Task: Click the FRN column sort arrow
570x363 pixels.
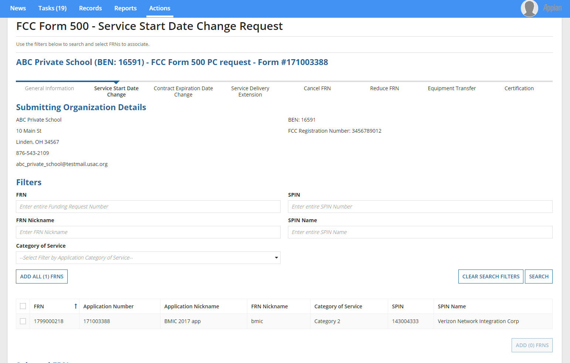Action: (75, 306)
